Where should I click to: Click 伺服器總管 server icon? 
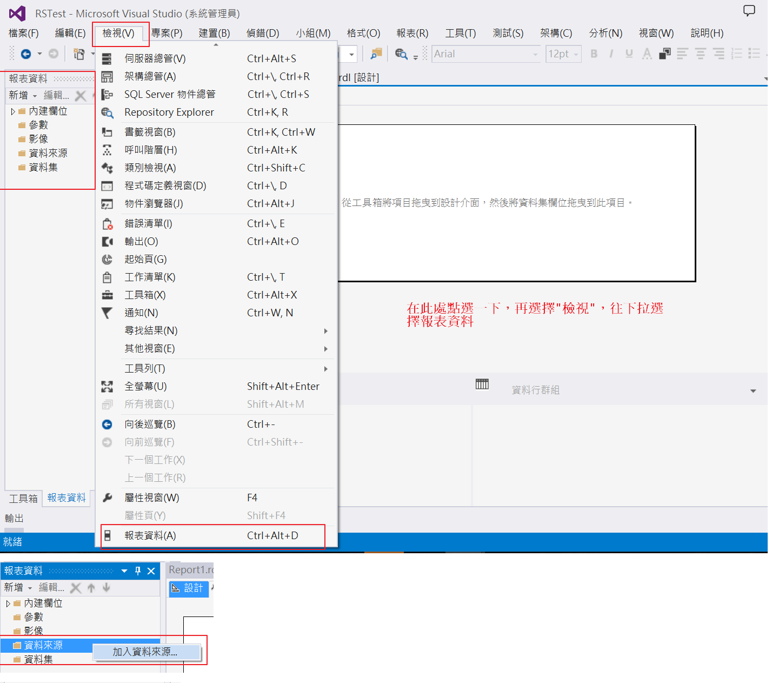point(107,58)
